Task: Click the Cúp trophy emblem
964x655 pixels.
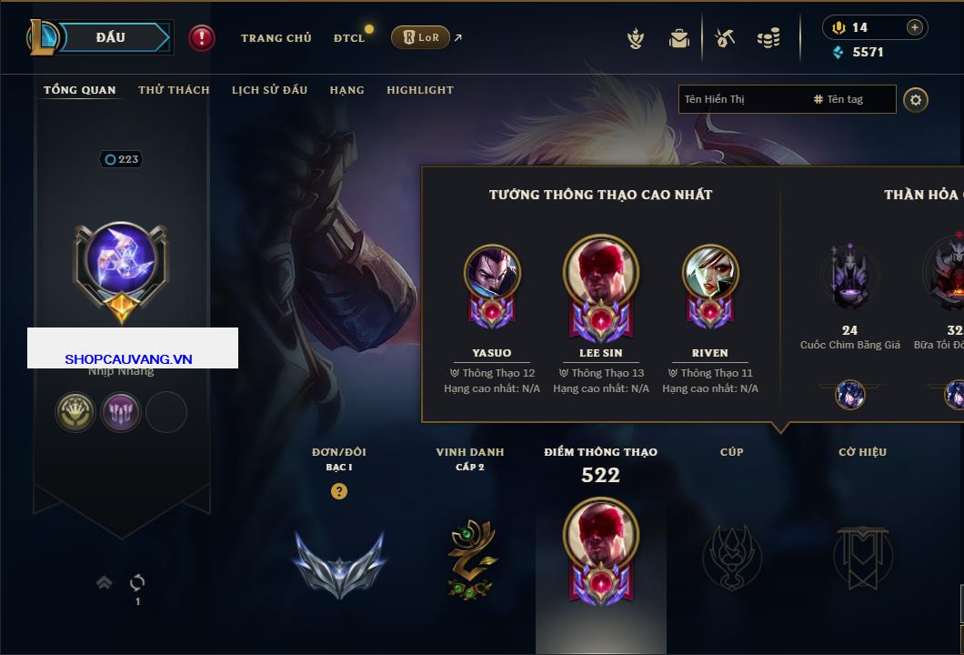Action: tap(731, 558)
